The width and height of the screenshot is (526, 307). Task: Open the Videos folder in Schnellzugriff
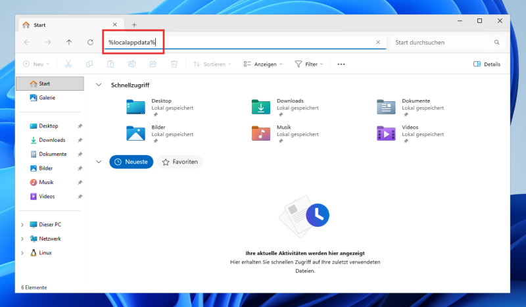pyautogui.click(x=386, y=133)
